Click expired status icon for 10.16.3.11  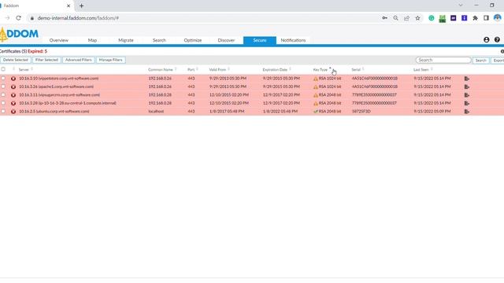coord(13,95)
